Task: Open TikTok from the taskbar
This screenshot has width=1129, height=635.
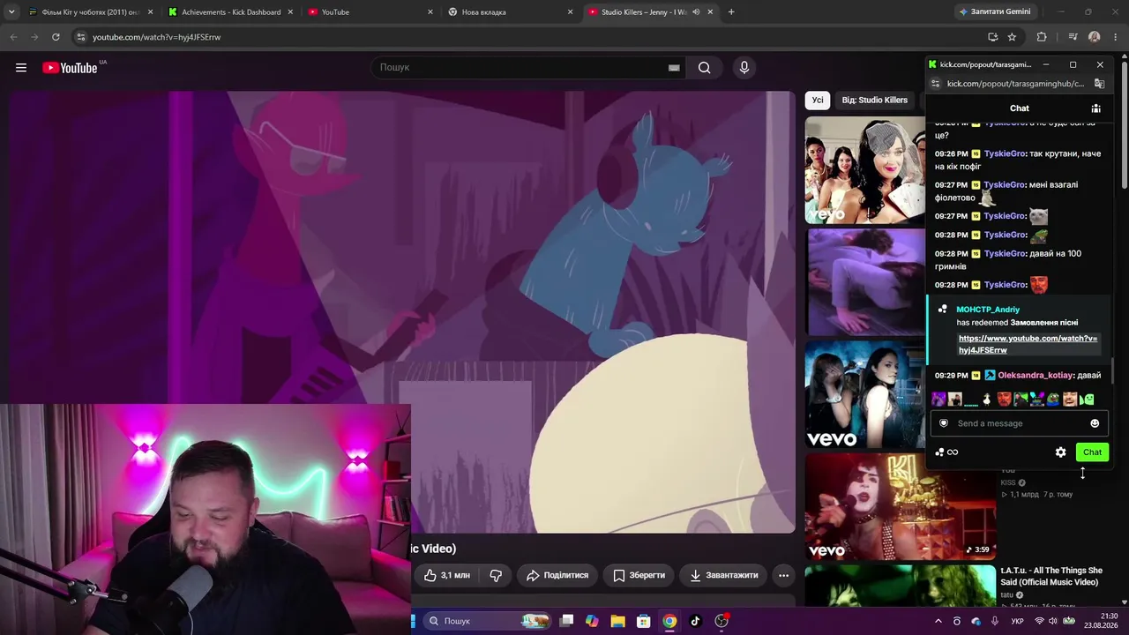Action: [695, 621]
